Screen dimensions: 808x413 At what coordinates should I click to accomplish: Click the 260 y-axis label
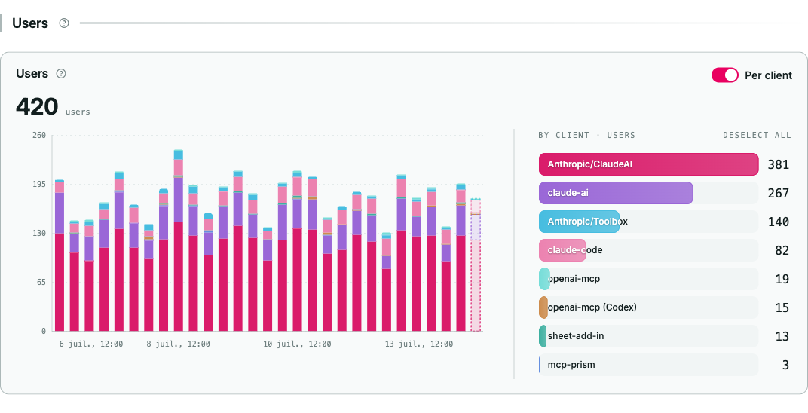pyautogui.click(x=40, y=136)
